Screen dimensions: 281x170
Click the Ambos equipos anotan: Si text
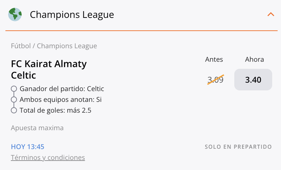point(61,100)
